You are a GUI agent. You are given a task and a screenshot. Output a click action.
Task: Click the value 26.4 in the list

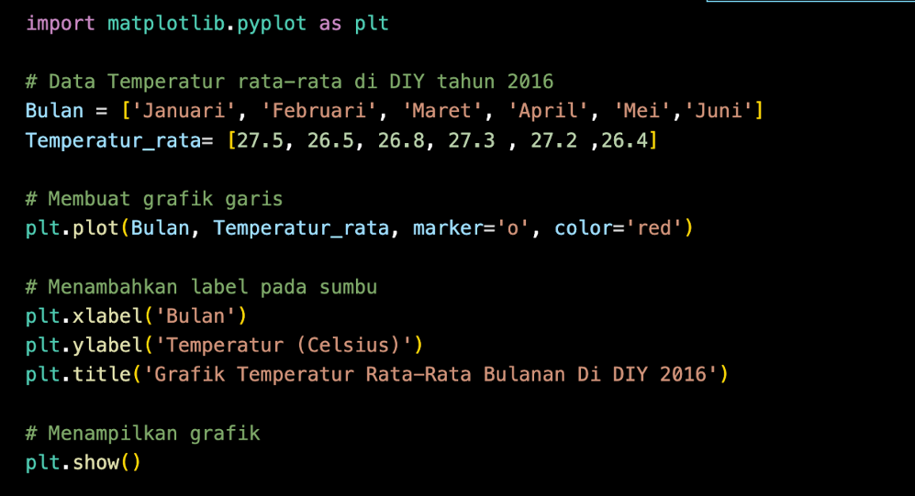click(x=624, y=140)
